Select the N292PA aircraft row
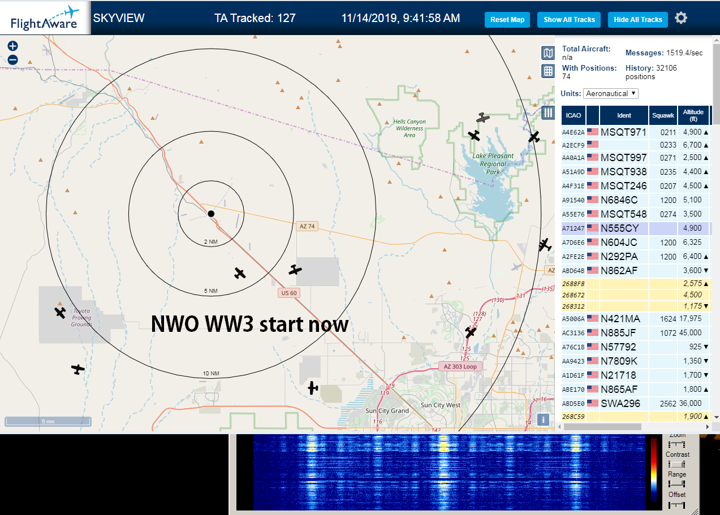 click(x=636, y=256)
